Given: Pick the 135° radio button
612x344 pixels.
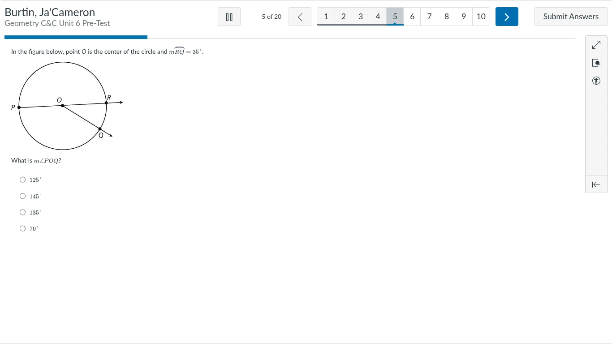Looking at the screenshot, I should coord(23,212).
